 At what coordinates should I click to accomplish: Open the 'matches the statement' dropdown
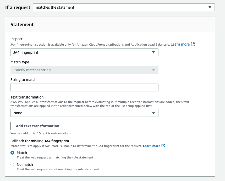pyautogui.click(x=124, y=7)
